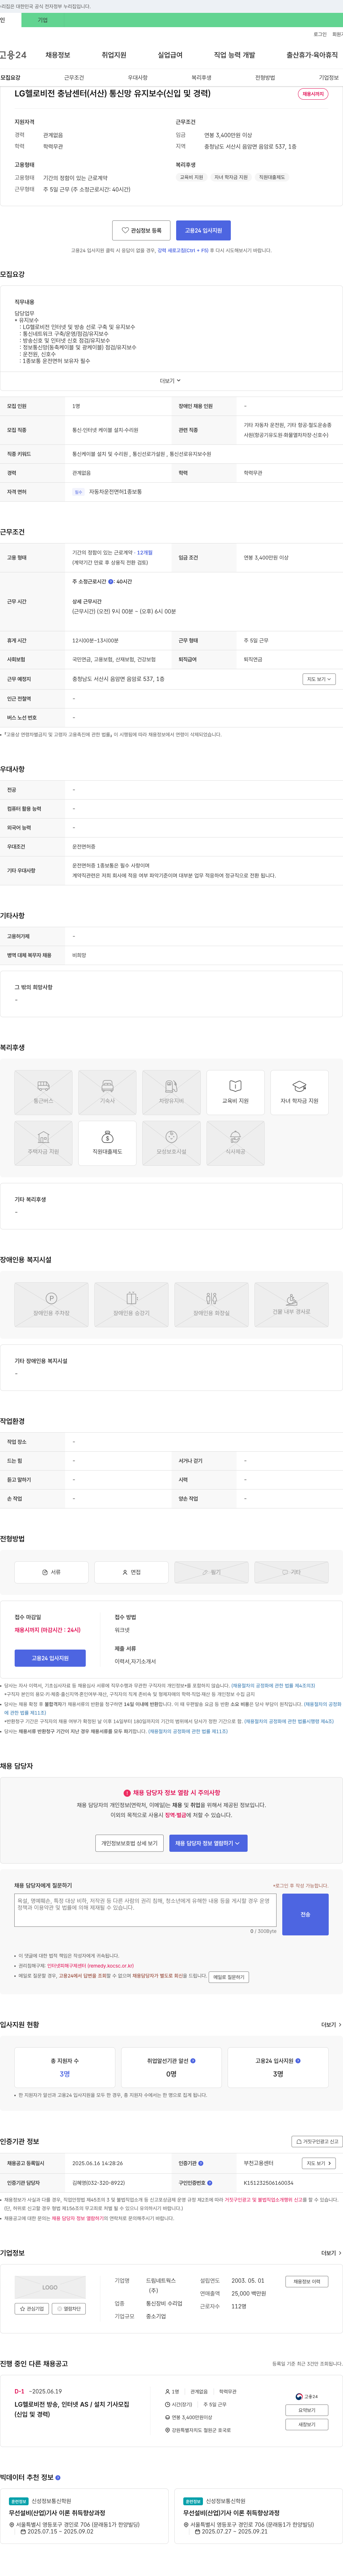Open the 취업지원 menu
343x2576 pixels.
(x=114, y=55)
